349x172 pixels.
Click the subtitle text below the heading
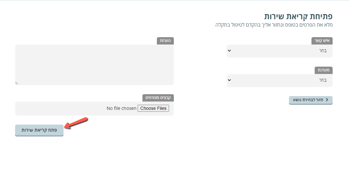274,25
